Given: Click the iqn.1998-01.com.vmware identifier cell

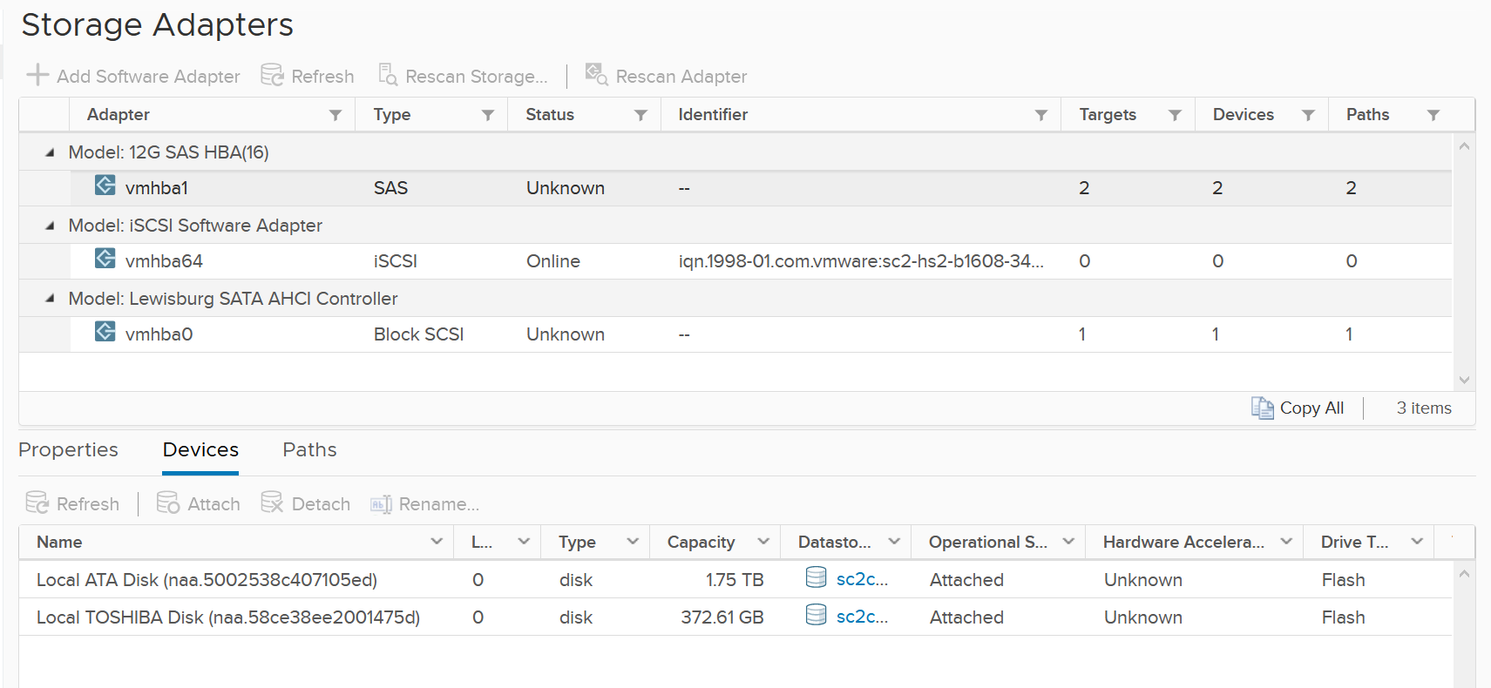Looking at the screenshot, I should pos(861,261).
